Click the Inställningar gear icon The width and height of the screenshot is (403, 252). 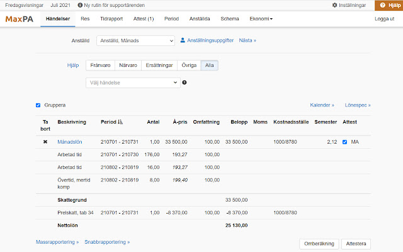(x=334, y=5)
